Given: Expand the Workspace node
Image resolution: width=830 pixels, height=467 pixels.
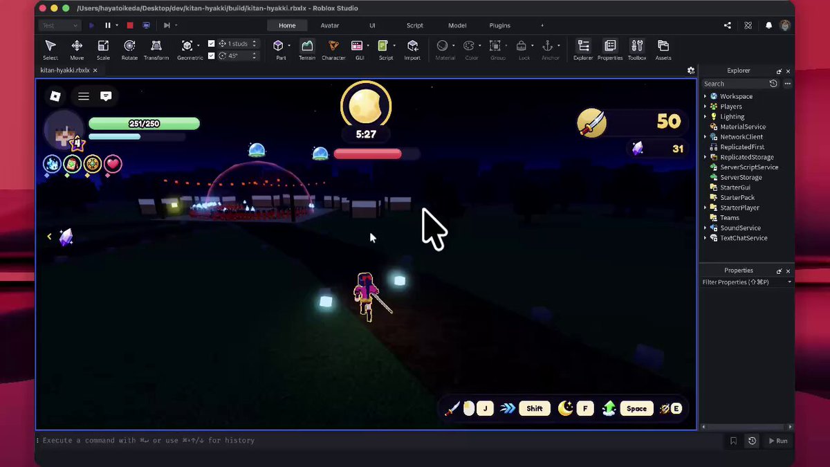Looking at the screenshot, I should [705, 96].
